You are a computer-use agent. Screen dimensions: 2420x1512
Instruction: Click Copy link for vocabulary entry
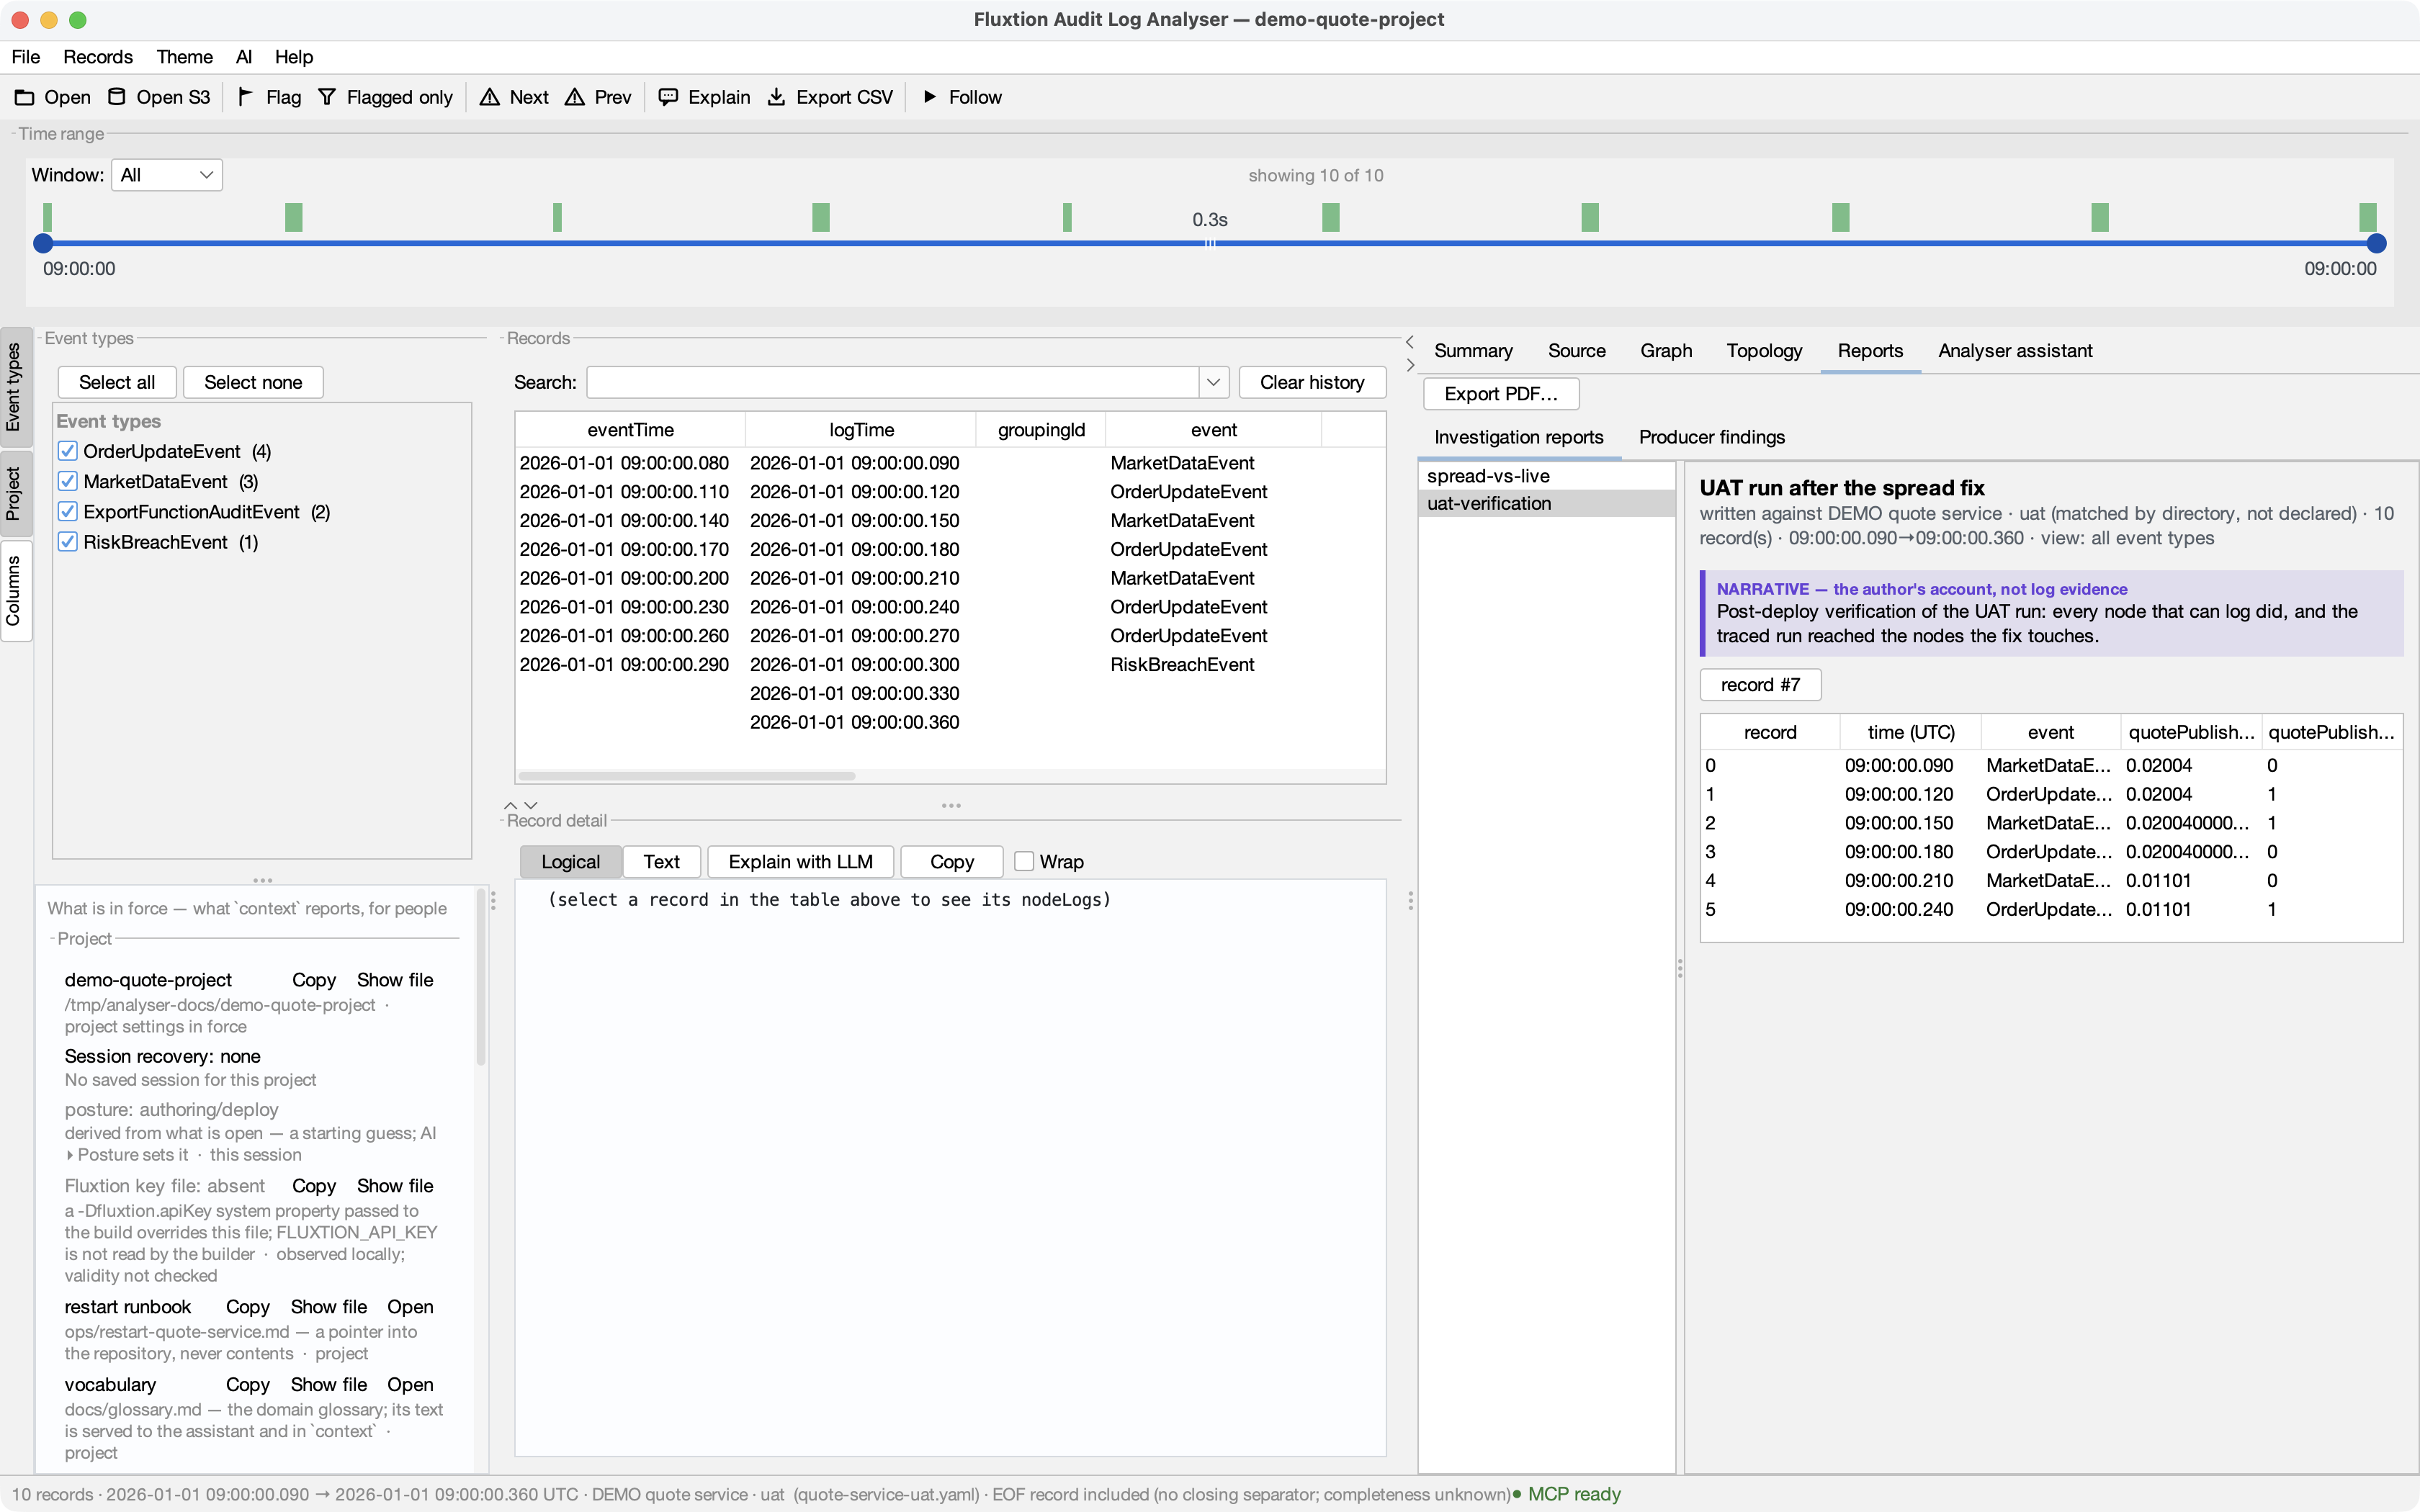[247, 1385]
